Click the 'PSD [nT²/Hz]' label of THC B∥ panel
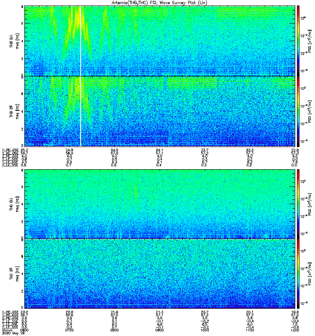This screenshot has height=336, width=315. pyautogui.click(x=310, y=273)
